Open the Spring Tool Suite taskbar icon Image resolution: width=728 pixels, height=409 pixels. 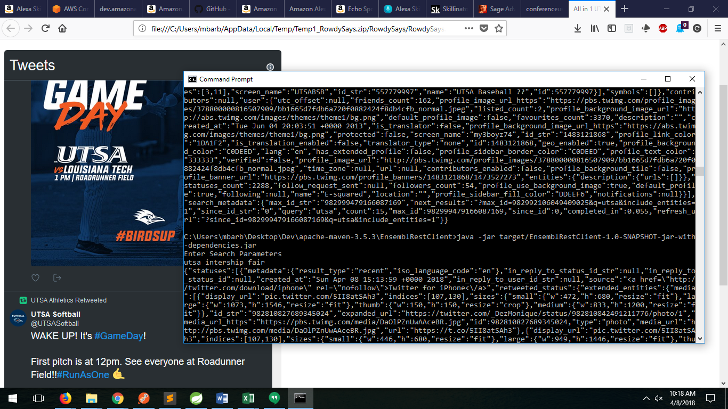coord(196,398)
